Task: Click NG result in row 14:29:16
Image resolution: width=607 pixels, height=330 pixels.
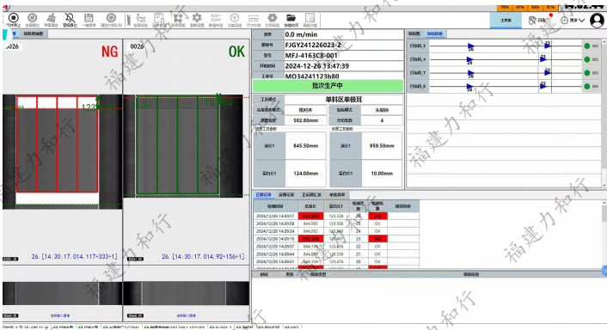Action: 377,239
